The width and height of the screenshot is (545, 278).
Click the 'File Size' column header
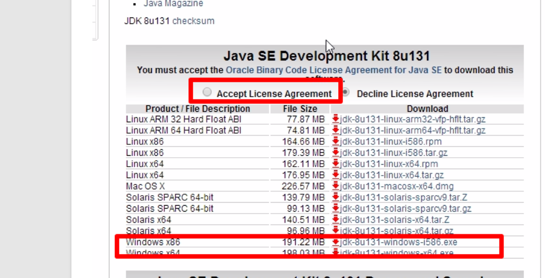click(x=300, y=109)
